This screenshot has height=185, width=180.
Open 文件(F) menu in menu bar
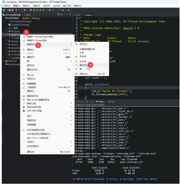(x=7, y=6)
